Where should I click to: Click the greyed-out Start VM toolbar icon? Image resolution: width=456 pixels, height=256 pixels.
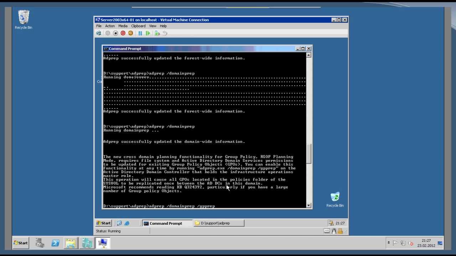click(108, 33)
